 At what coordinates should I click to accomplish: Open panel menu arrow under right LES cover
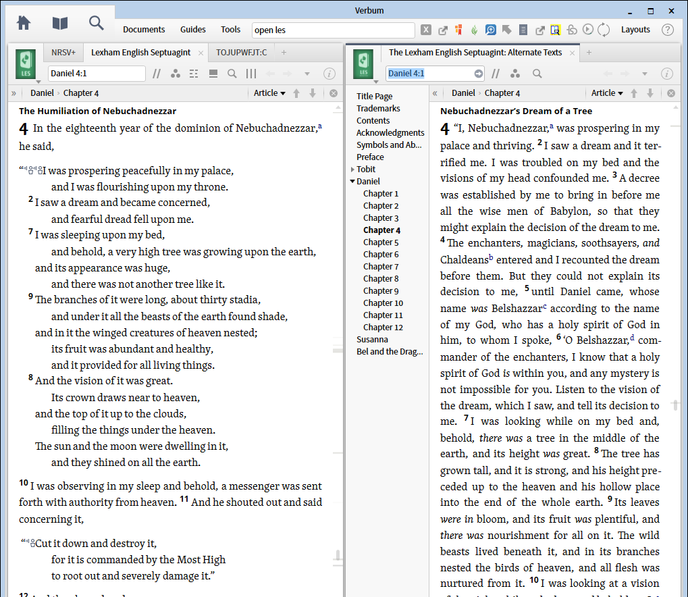point(376,82)
